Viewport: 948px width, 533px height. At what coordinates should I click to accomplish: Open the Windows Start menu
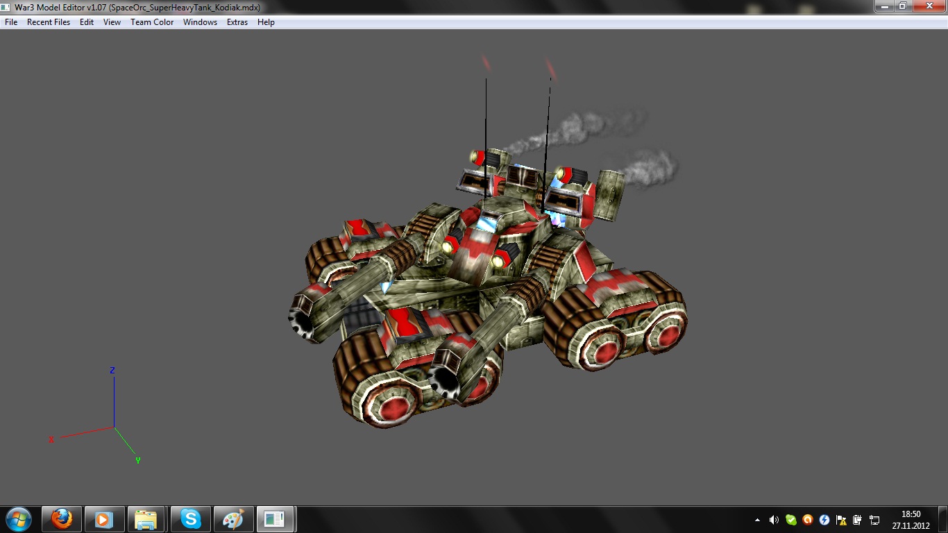click(x=19, y=519)
